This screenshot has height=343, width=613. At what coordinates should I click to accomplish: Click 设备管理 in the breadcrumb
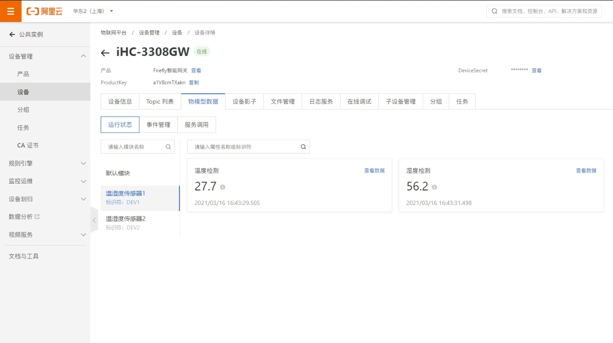pos(149,32)
